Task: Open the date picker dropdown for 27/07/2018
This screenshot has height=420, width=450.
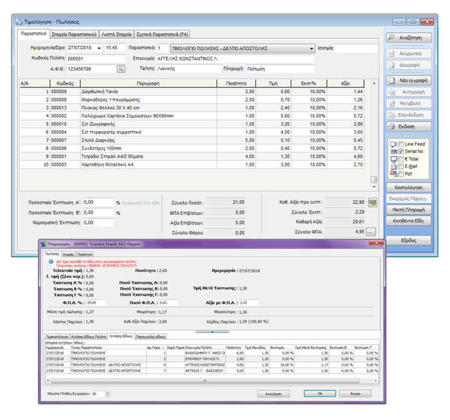Action: (99, 48)
